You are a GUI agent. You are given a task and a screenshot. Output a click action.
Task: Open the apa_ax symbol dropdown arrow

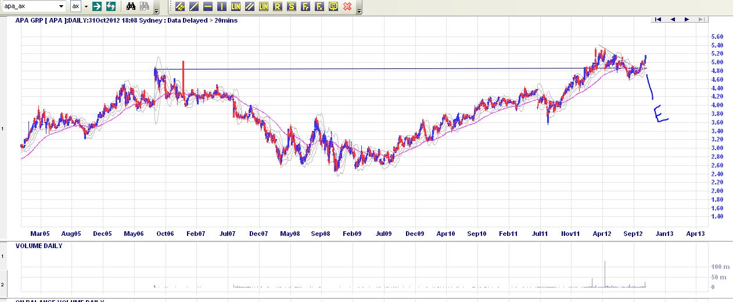[x=62, y=6]
